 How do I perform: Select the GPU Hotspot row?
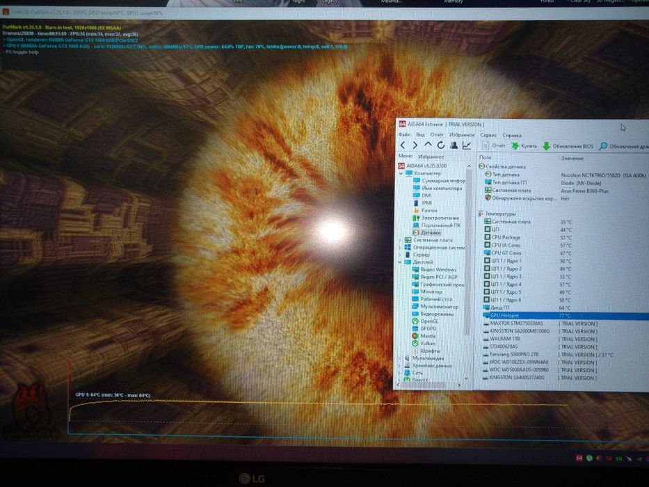[x=566, y=316]
